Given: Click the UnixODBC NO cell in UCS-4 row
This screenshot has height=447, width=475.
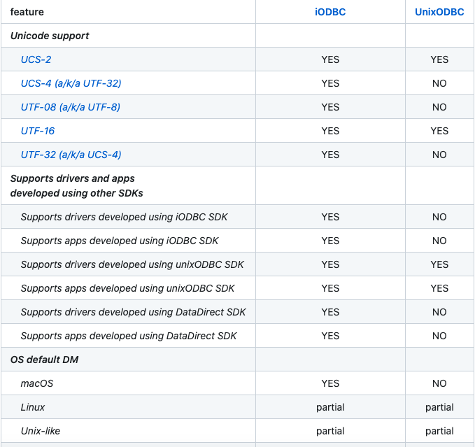Looking at the screenshot, I should 439,83.
